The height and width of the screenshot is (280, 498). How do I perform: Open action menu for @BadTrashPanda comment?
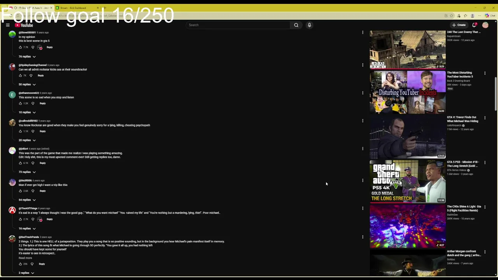(x=363, y=237)
